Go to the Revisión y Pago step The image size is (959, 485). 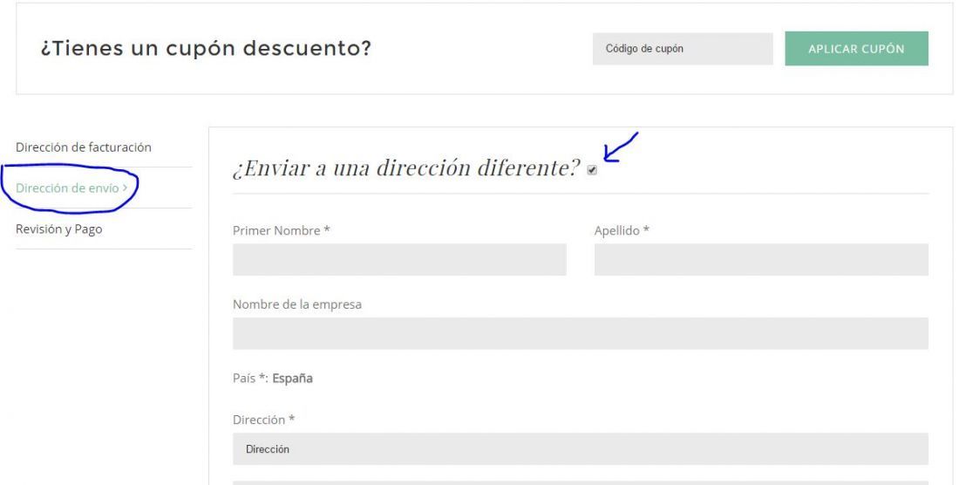pyautogui.click(x=58, y=229)
